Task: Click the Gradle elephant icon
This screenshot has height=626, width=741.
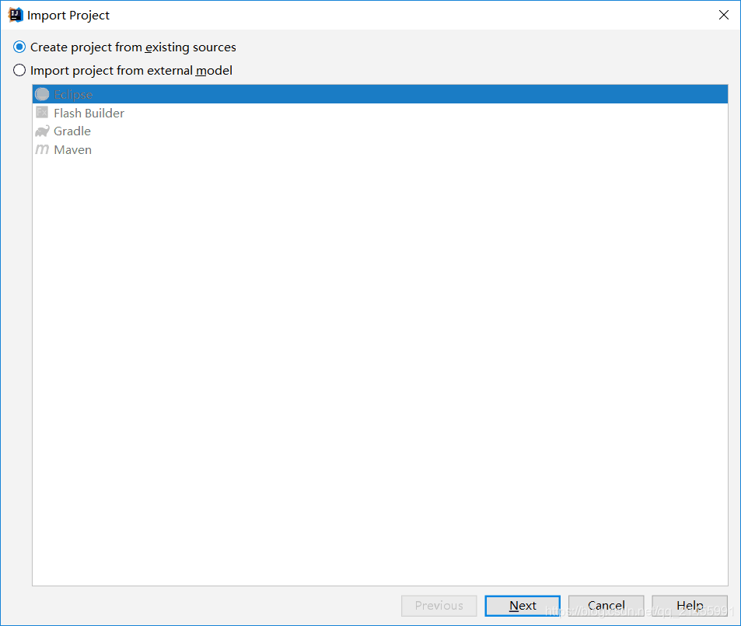Action: [x=42, y=131]
